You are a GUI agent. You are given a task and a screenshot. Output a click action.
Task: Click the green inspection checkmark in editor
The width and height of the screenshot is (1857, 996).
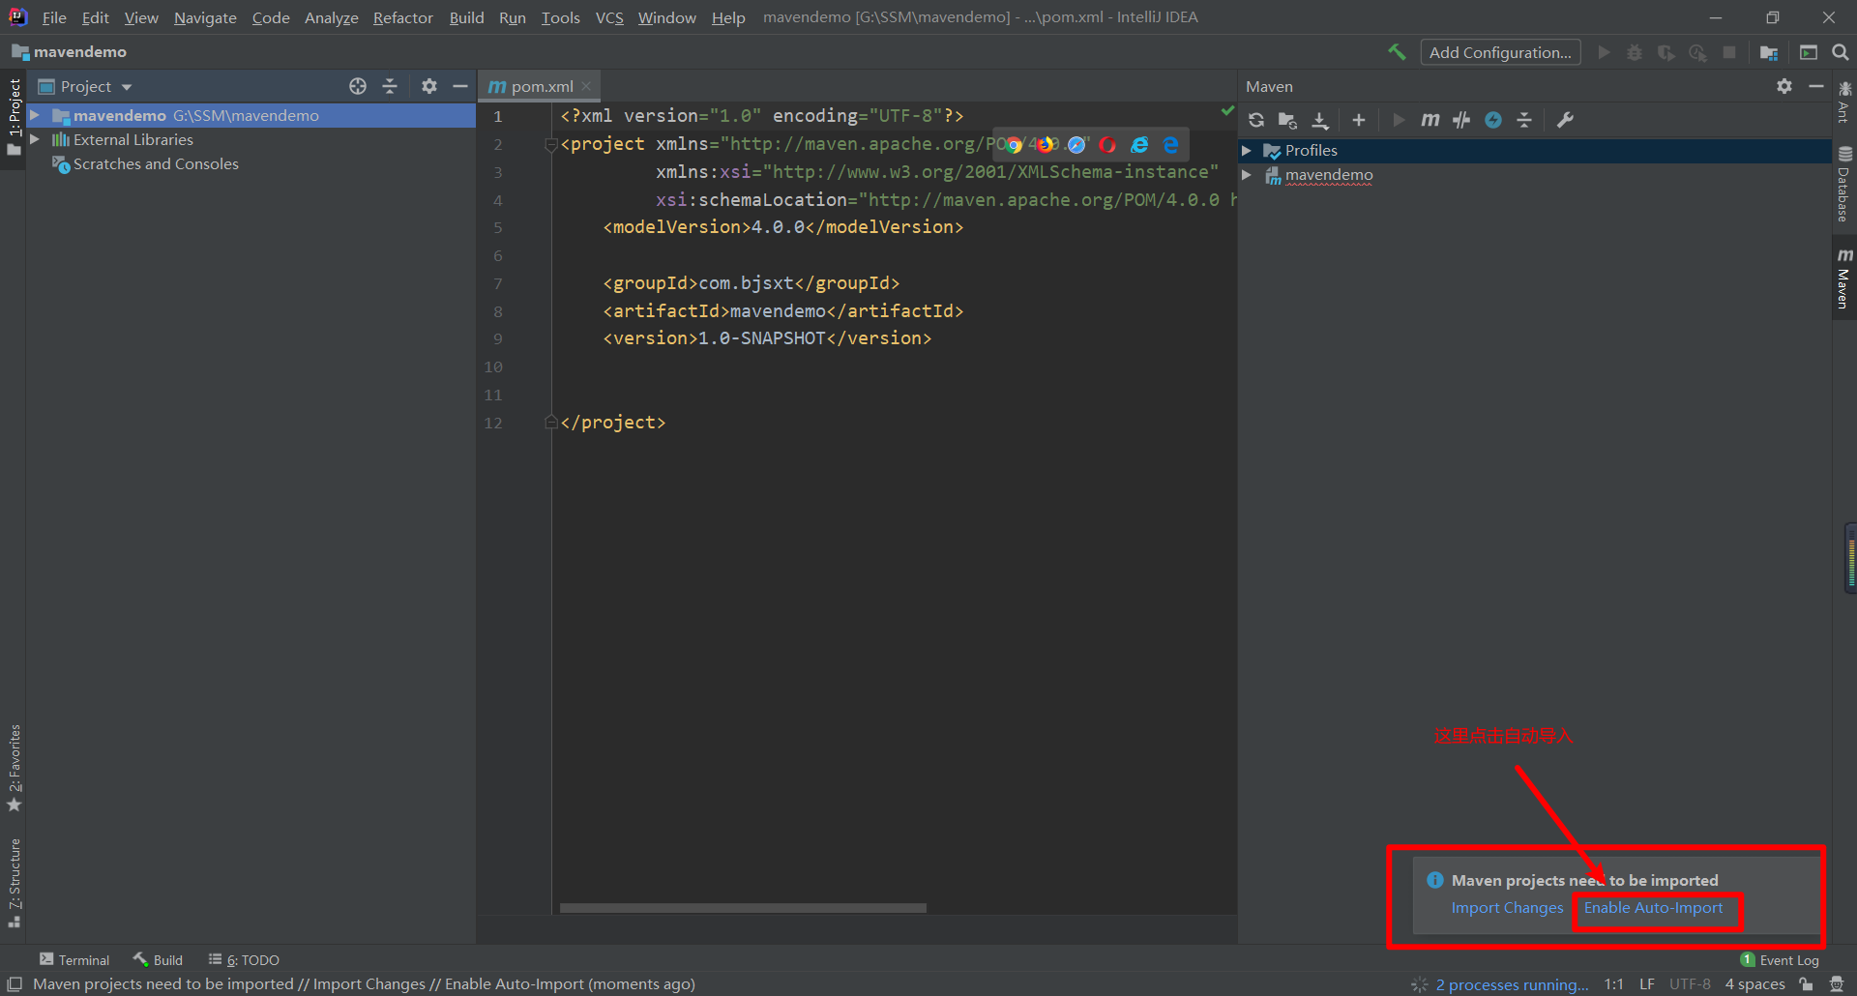(1227, 111)
